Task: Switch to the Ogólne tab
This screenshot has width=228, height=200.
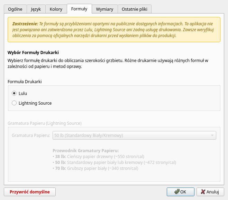Action: click(x=15, y=9)
